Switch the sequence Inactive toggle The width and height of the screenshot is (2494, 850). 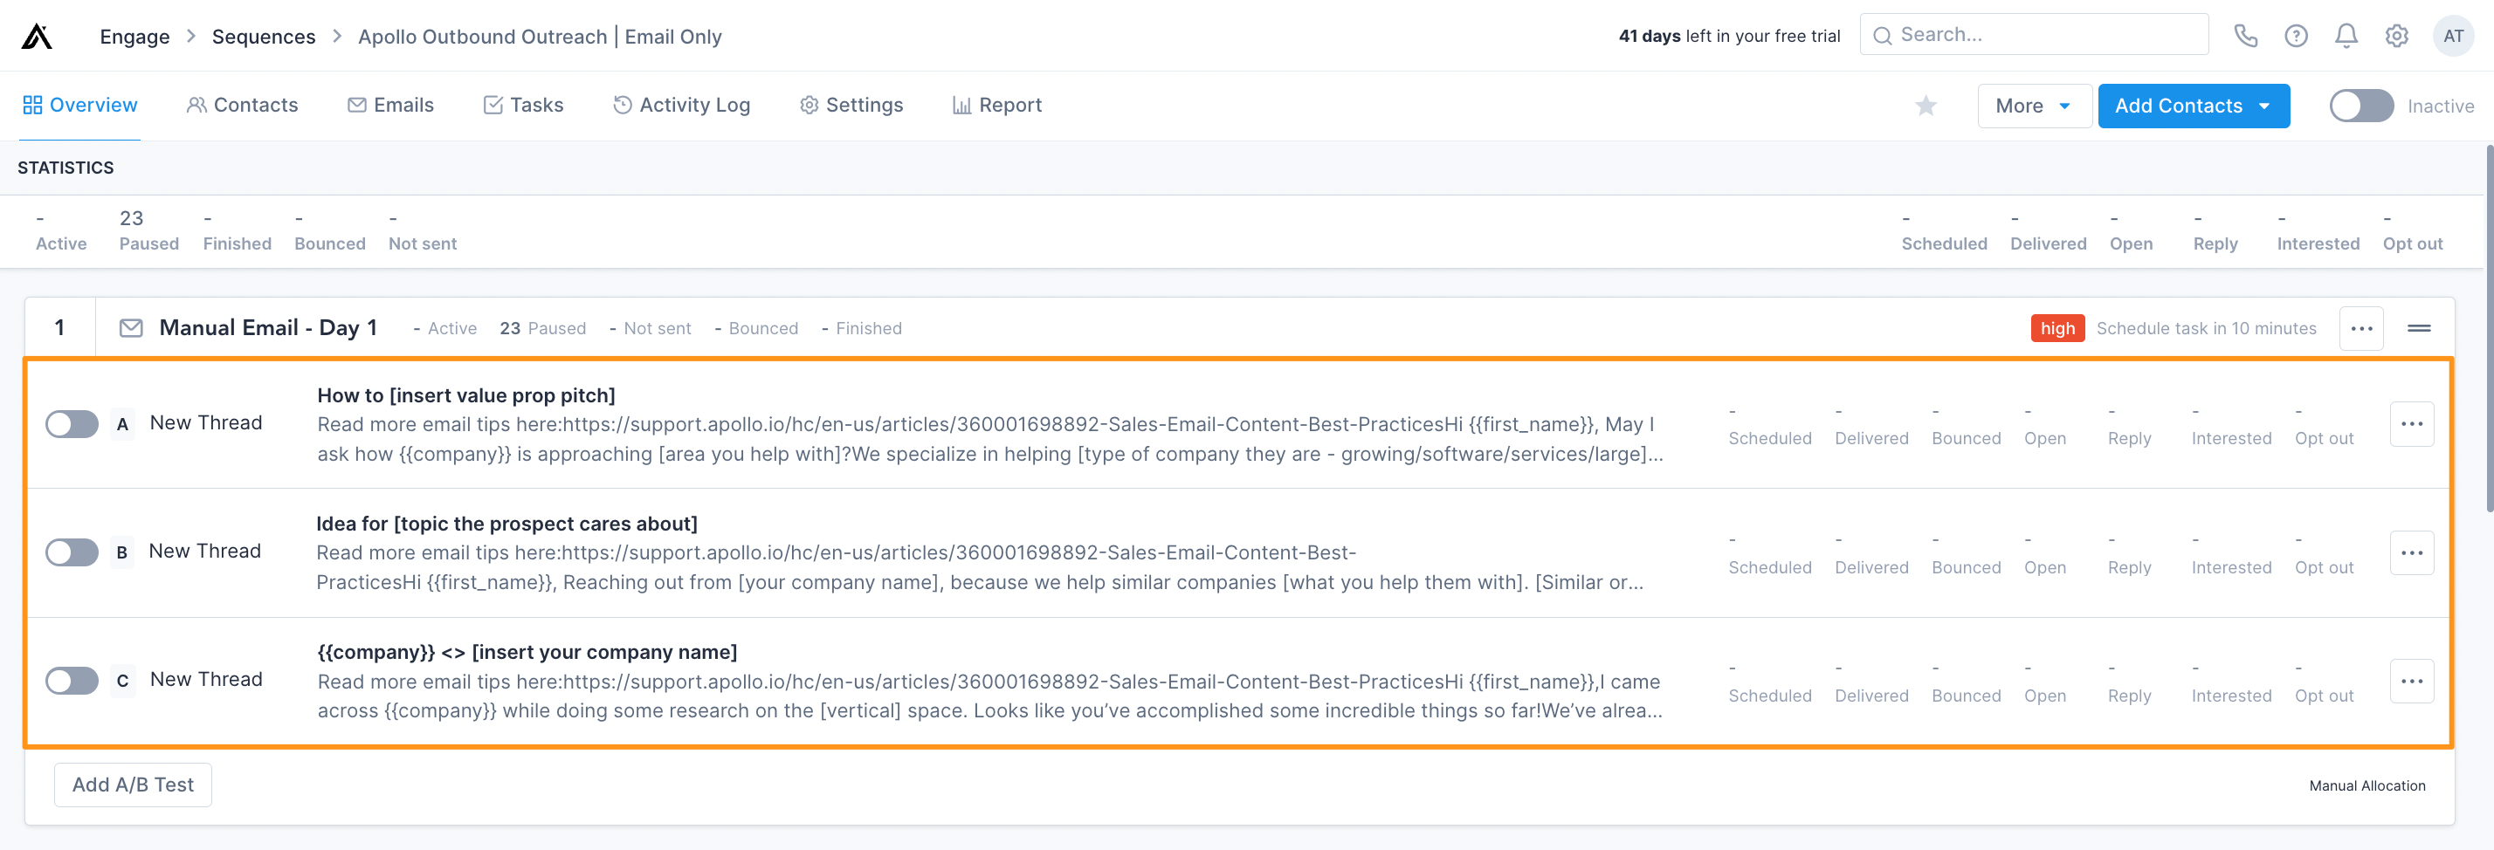tap(2360, 106)
